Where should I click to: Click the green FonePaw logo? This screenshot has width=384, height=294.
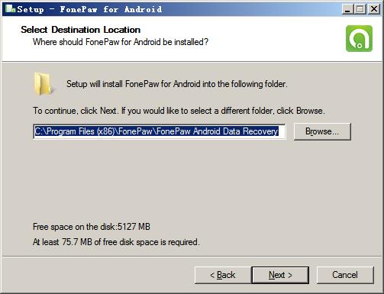tap(359, 39)
